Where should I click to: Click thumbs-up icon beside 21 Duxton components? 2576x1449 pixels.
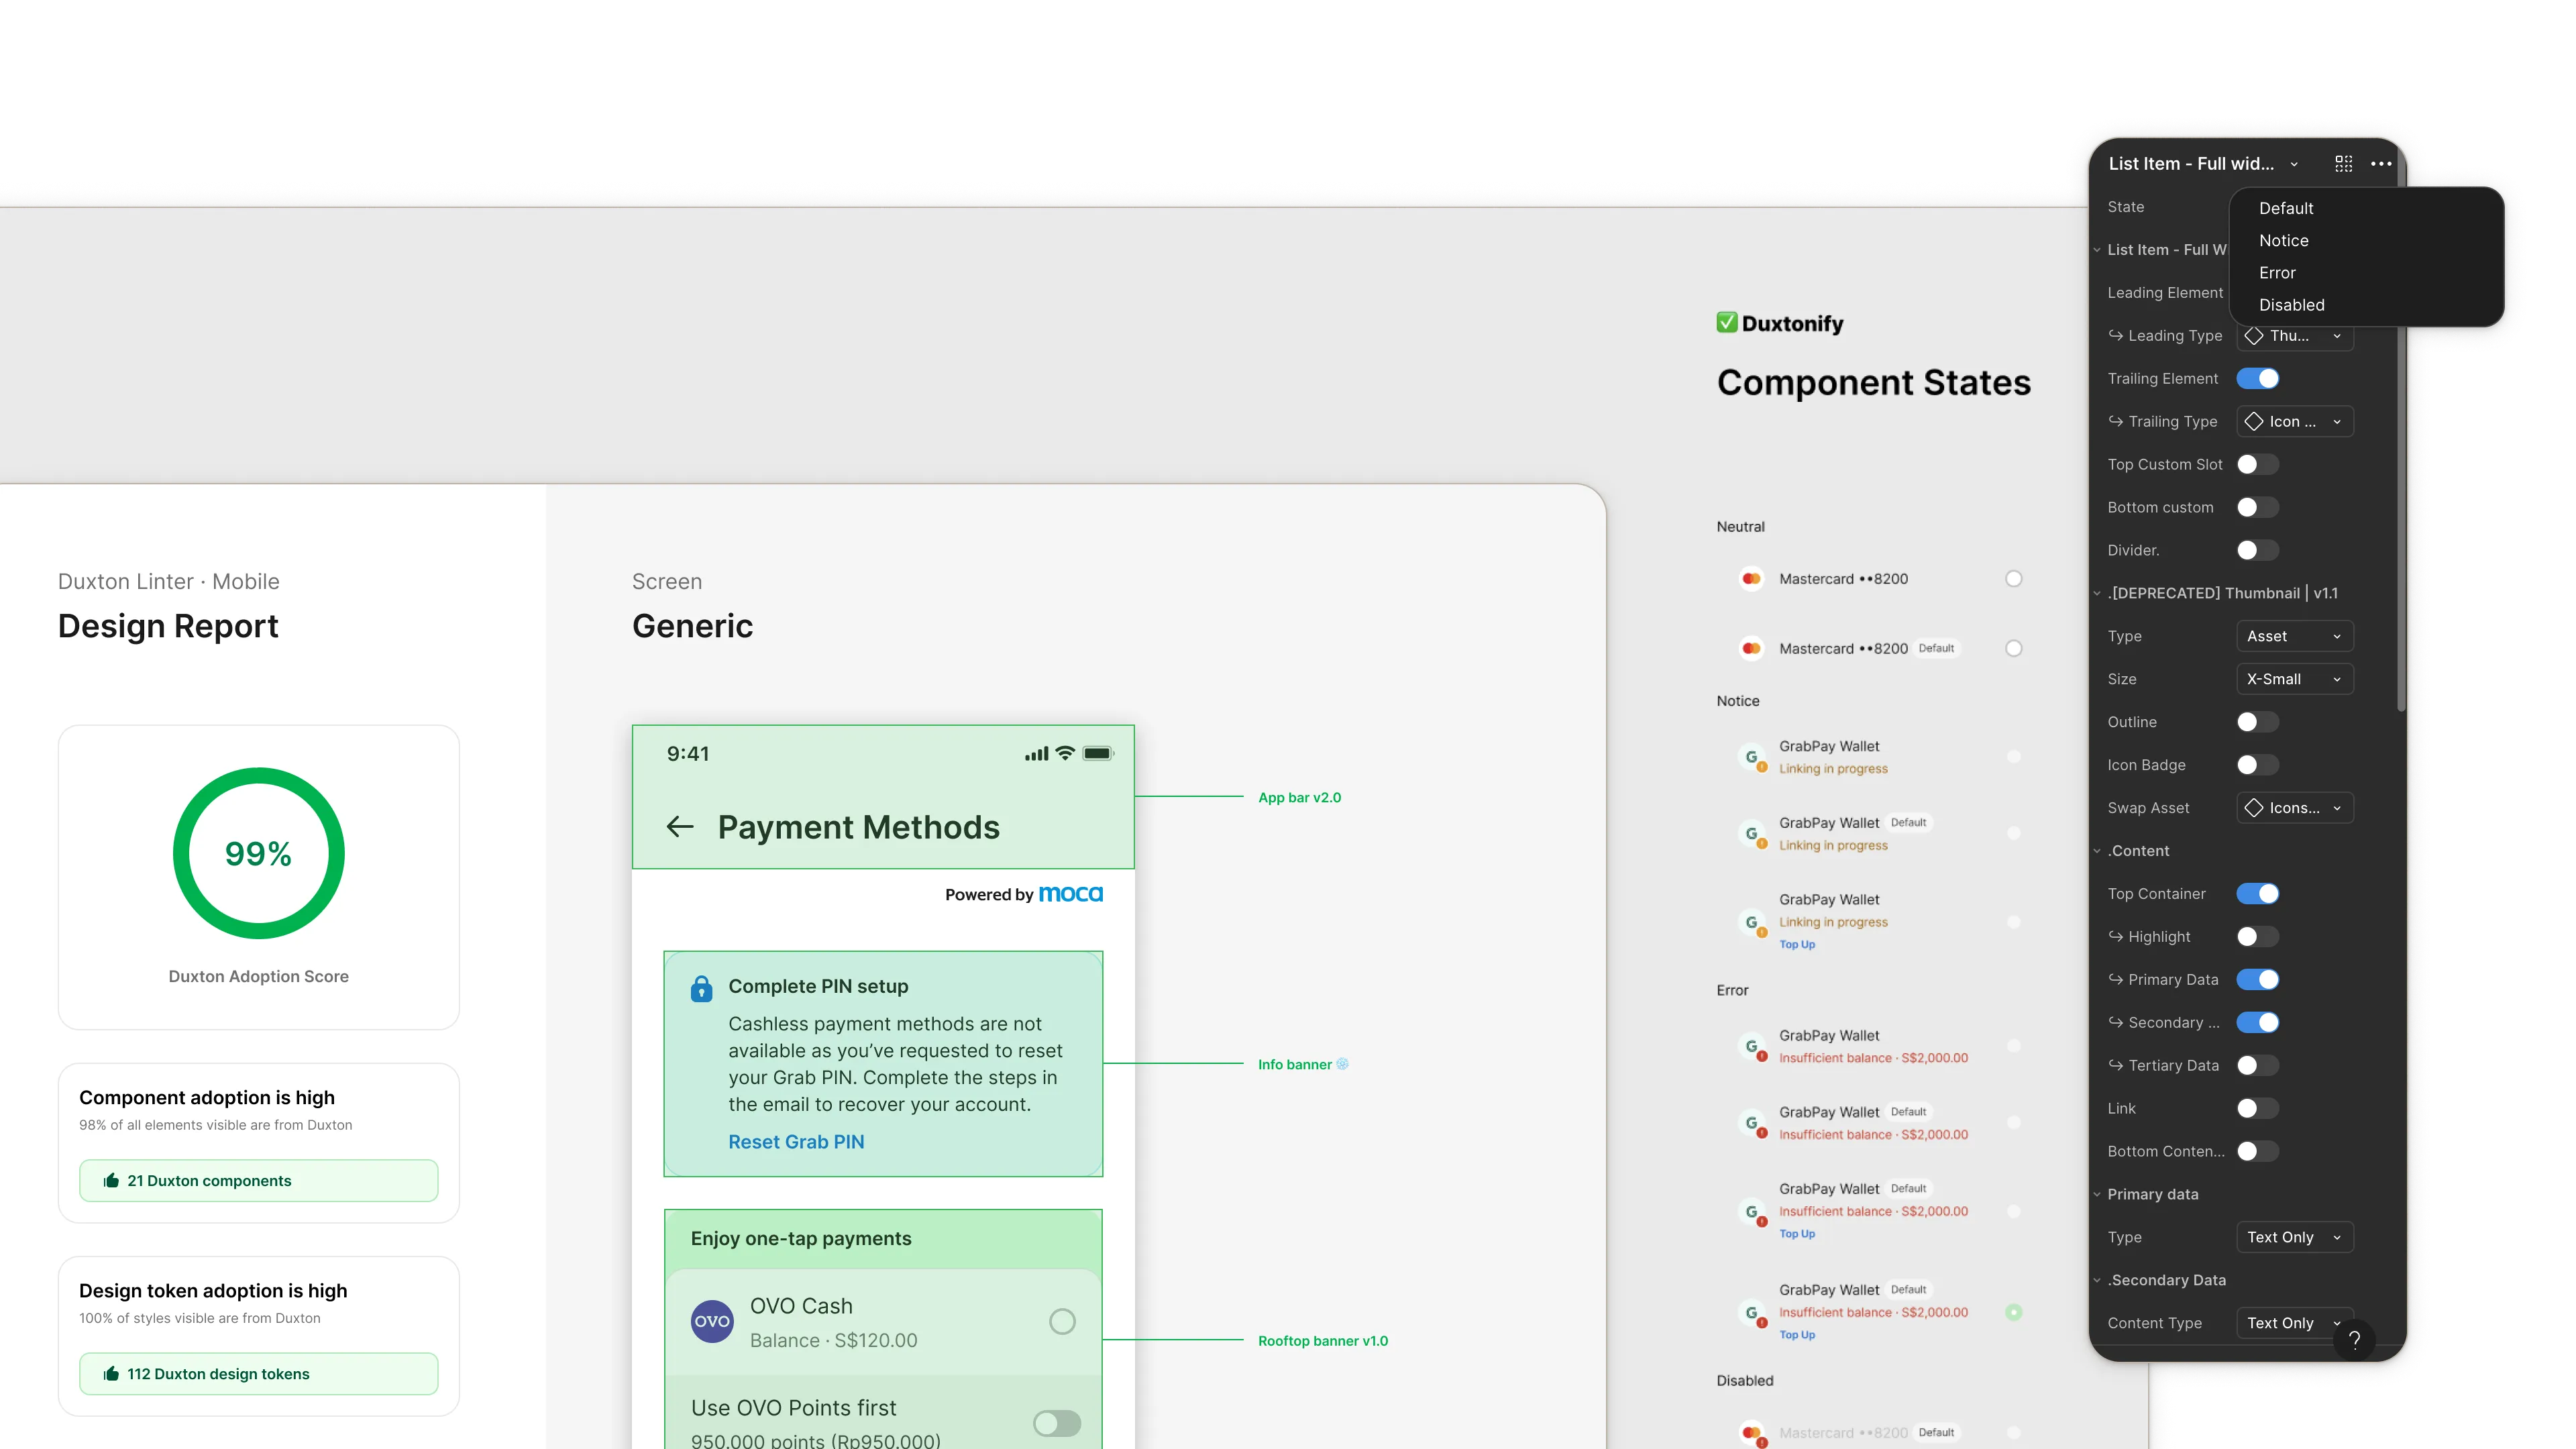click(x=111, y=1180)
